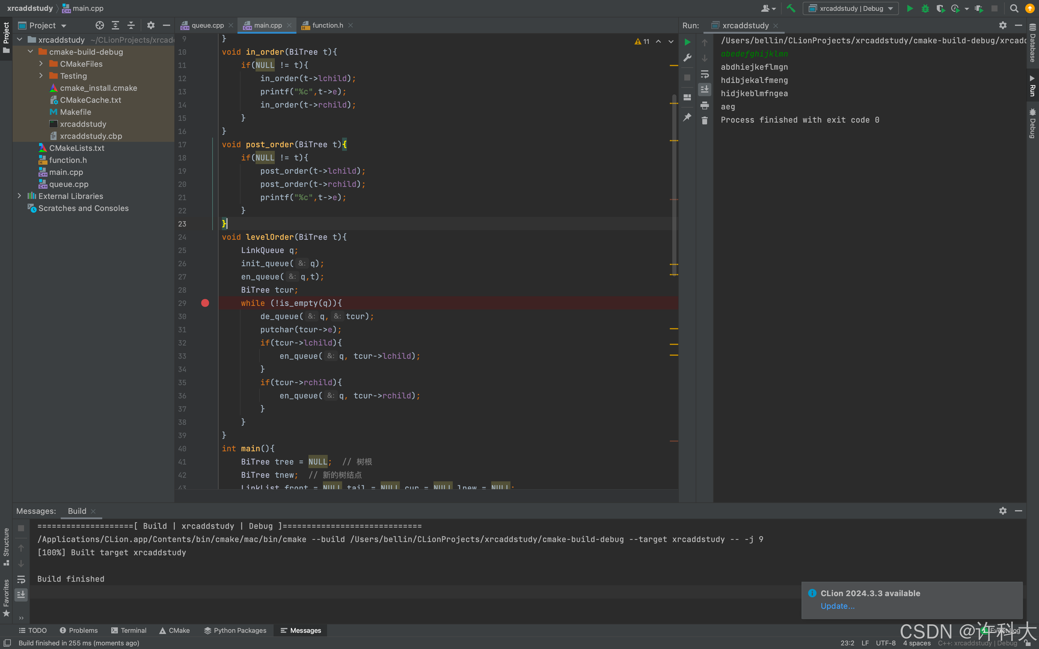Toggle the breakpoint on line 29
The height and width of the screenshot is (649, 1039).
coord(205,303)
